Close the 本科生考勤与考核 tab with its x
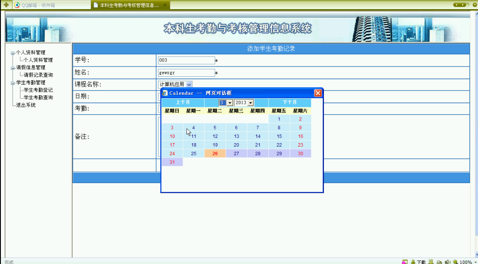Screen dimensions: 478x264 click(165, 5)
